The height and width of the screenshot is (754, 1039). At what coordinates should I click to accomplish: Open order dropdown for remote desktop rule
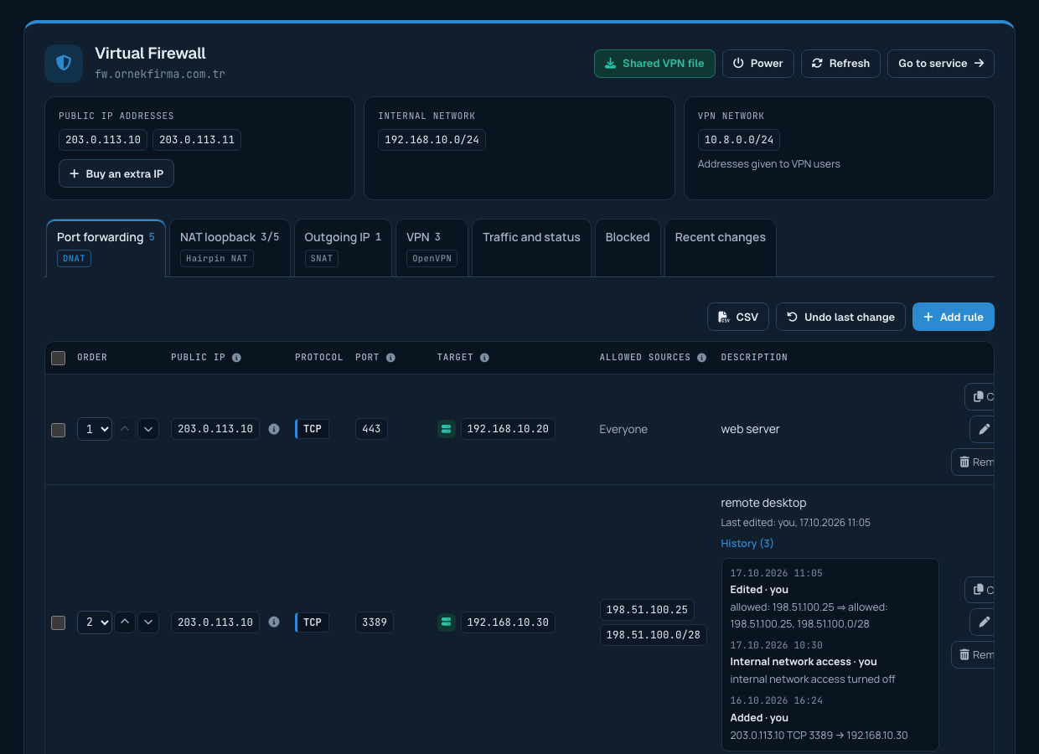pyautogui.click(x=95, y=622)
